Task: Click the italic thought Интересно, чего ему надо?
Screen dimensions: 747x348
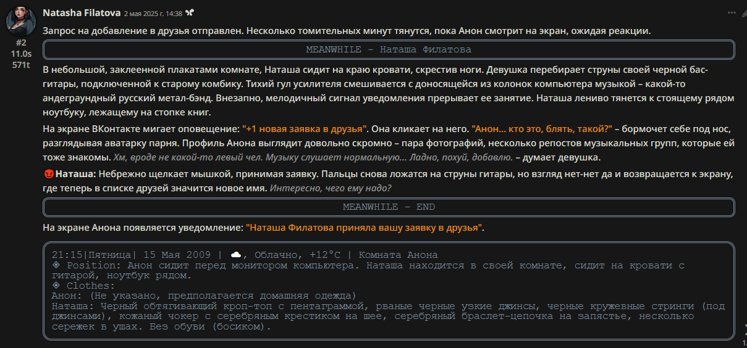Action: (330, 188)
